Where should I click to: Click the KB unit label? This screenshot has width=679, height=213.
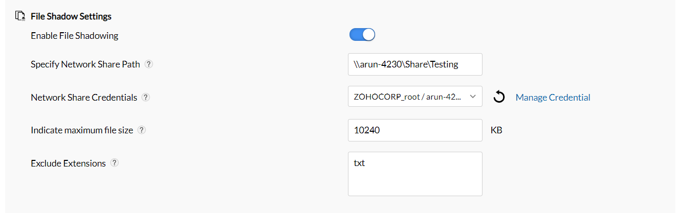(x=496, y=130)
